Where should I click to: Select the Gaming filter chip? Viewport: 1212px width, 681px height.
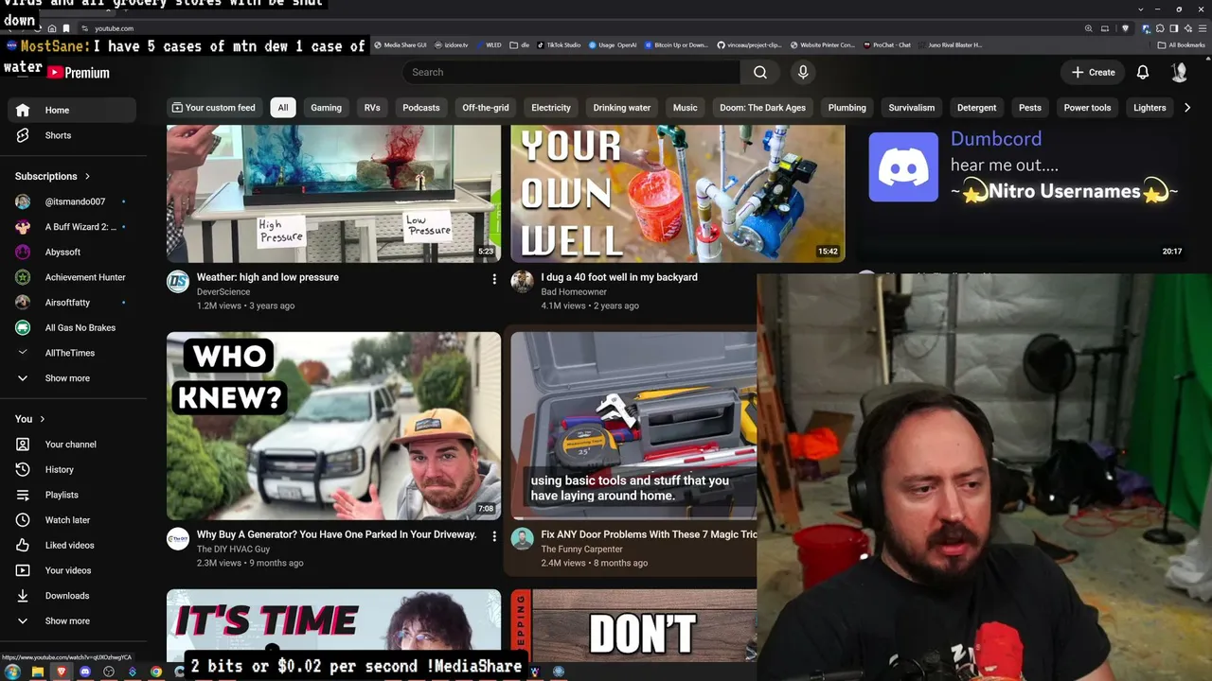[x=326, y=108]
